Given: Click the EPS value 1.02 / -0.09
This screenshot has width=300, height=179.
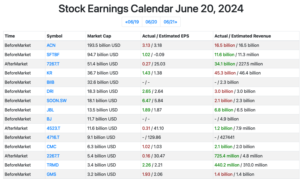Looking at the screenshot, I should [153, 55].
